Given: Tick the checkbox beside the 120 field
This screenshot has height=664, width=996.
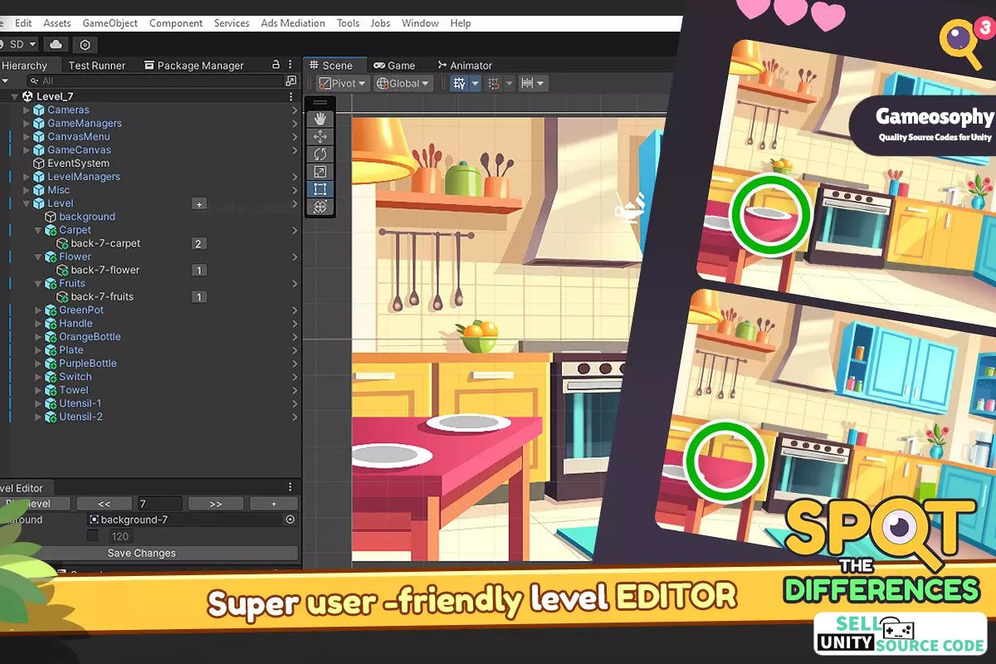Looking at the screenshot, I should point(93,536).
